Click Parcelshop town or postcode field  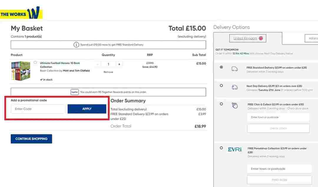279,169
